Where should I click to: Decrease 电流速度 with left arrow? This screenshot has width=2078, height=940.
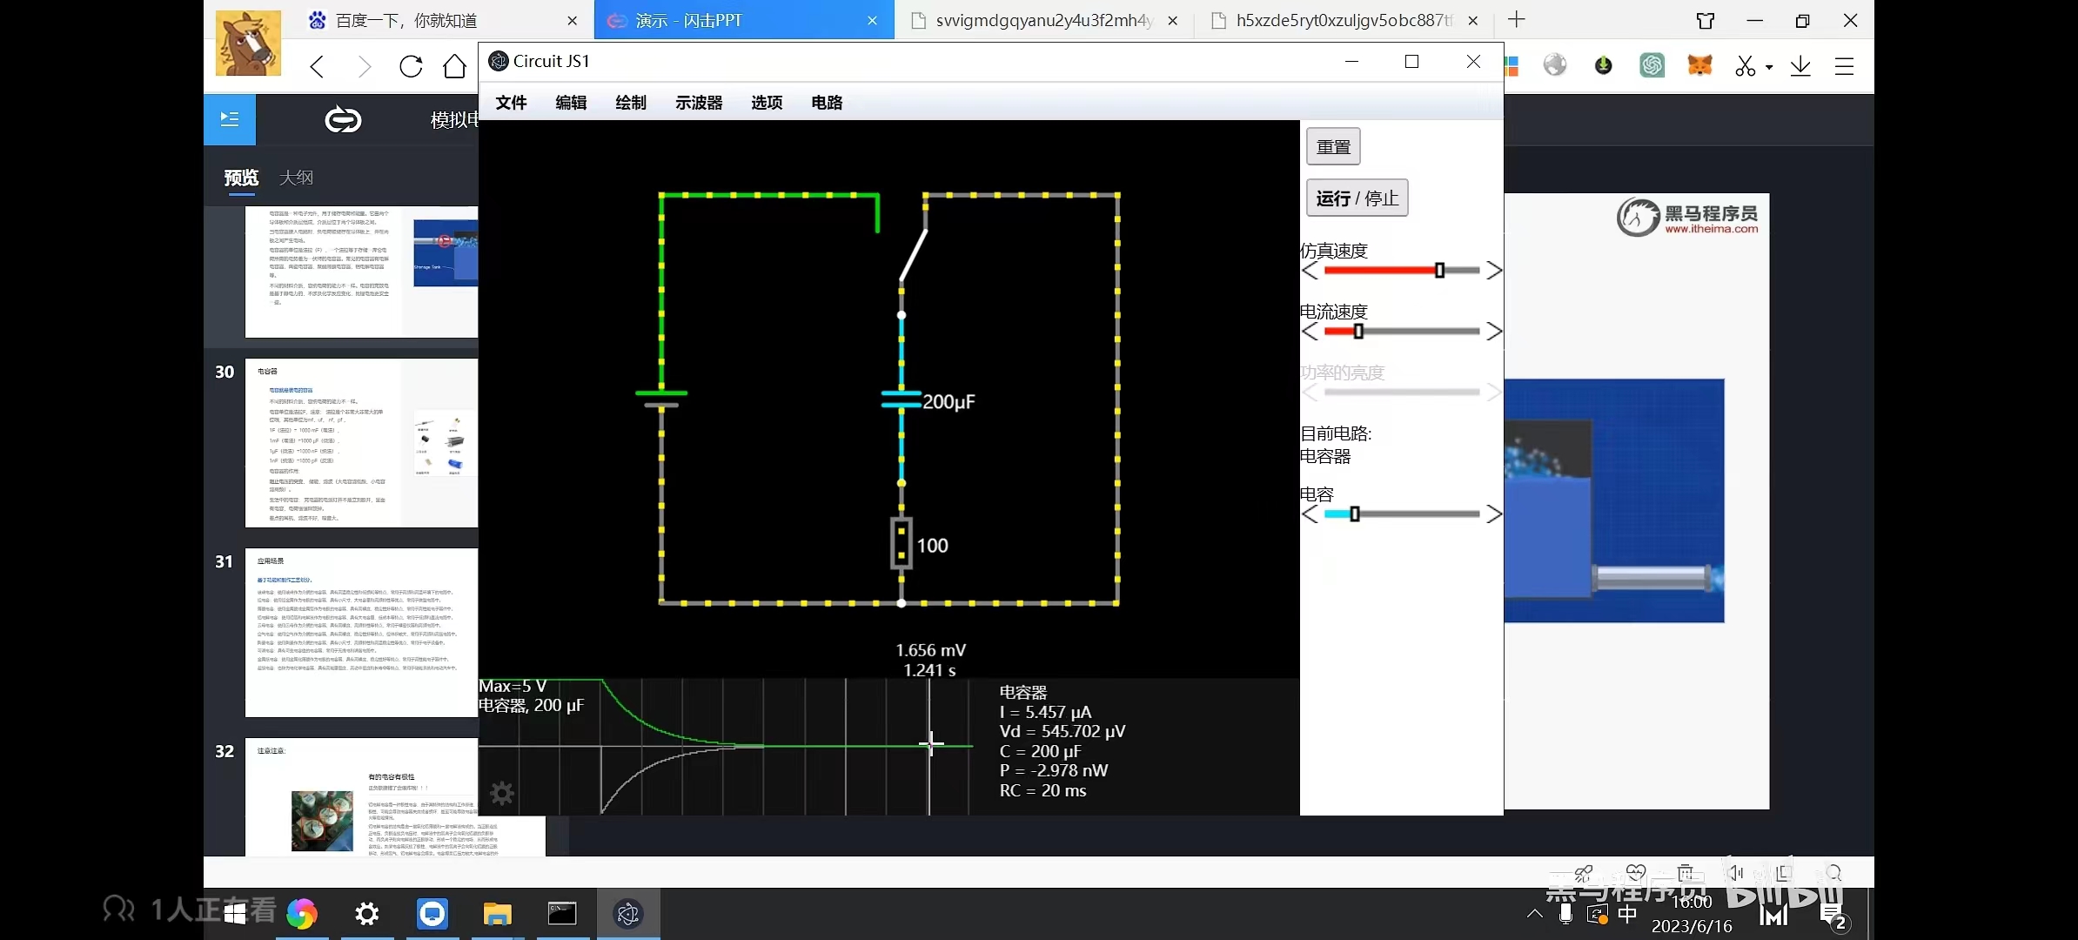click(x=1310, y=332)
